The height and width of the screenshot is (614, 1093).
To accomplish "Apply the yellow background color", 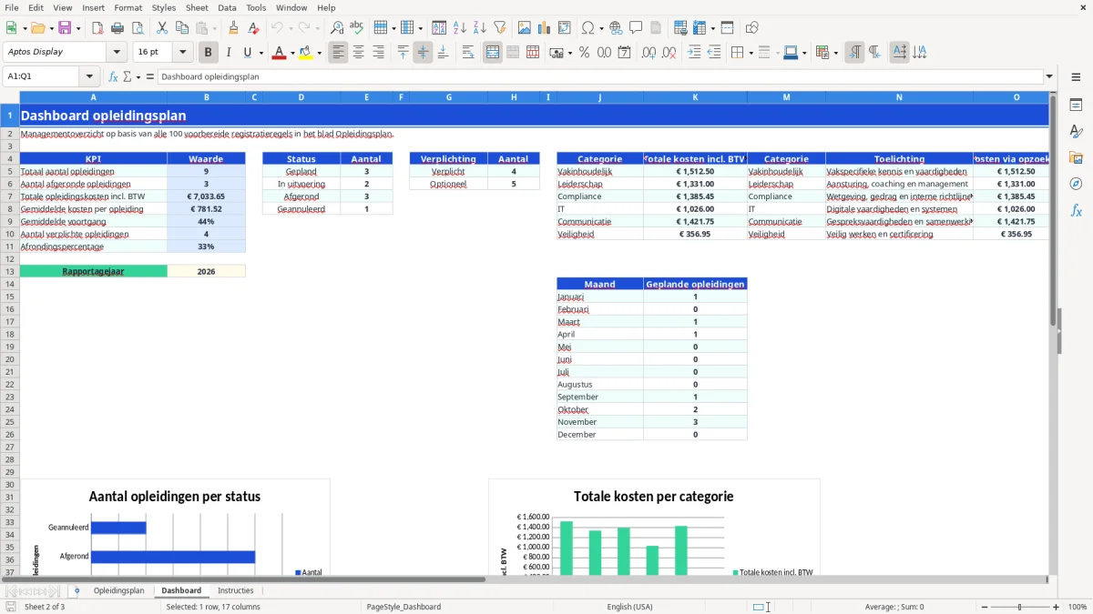I will (305, 53).
